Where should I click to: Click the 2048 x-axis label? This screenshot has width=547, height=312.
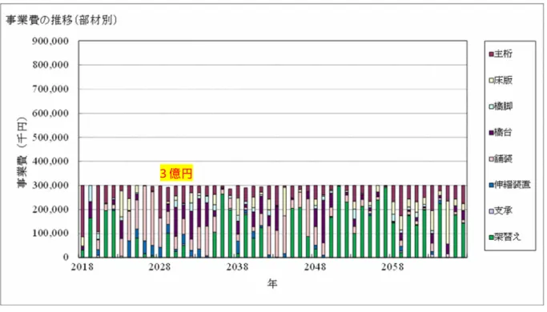315,267
